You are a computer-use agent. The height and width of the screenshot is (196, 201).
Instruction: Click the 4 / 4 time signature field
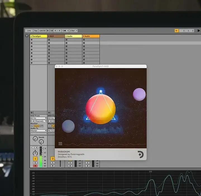point(57,31)
